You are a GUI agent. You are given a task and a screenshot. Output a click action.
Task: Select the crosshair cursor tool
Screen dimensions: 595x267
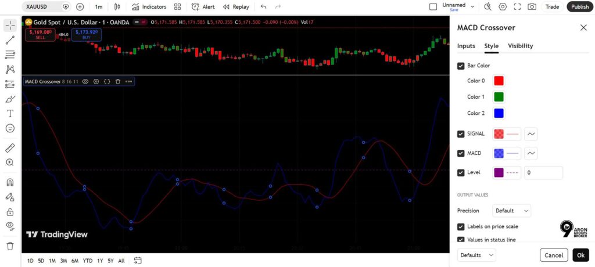click(10, 26)
